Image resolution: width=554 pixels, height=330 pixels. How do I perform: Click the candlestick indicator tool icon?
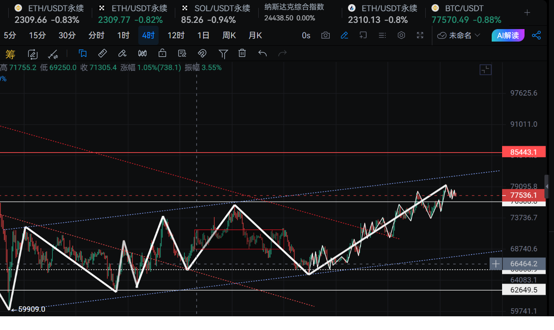click(x=142, y=53)
